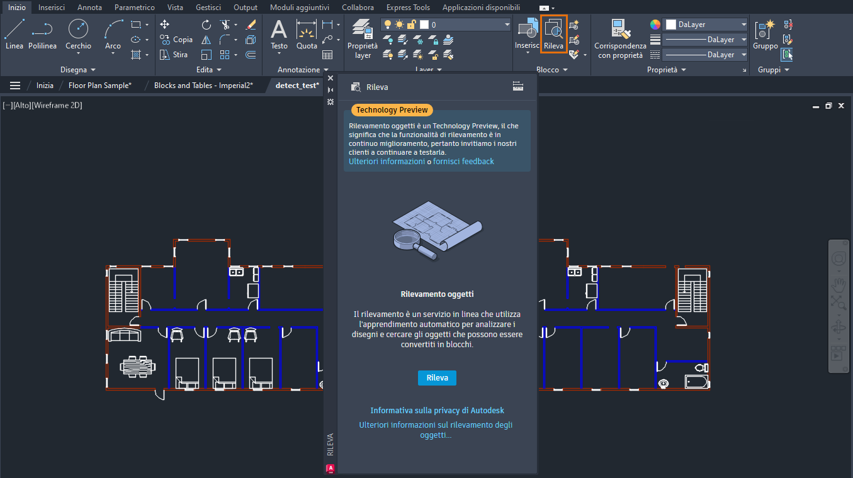Click the Mirror tool icon in Edita

click(x=206, y=40)
